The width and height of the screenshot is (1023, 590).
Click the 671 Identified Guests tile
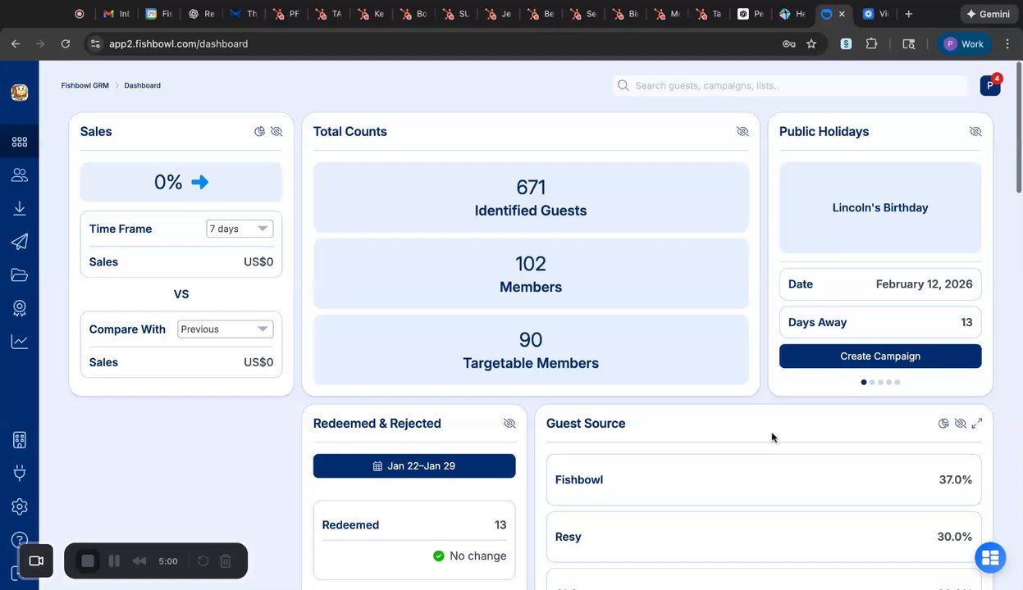531,197
